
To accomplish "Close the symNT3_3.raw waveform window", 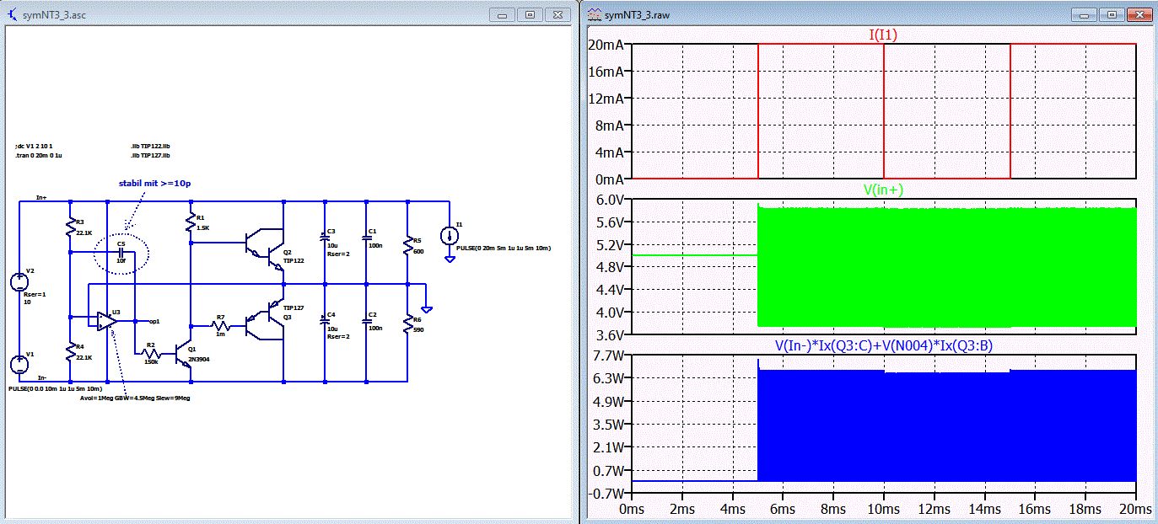I will (x=1139, y=14).
